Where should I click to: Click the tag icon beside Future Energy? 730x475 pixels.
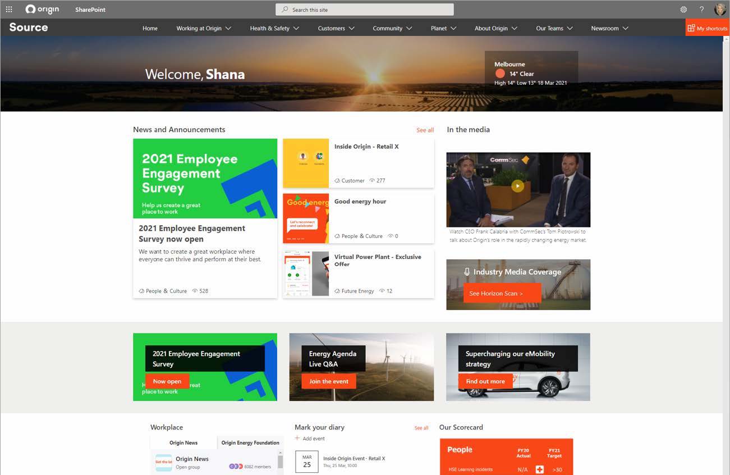click(x=337, y=291)
